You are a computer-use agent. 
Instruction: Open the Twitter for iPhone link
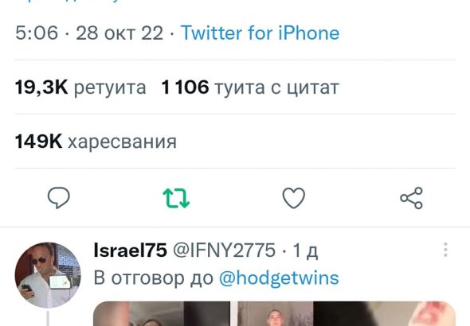coord(260,33)
